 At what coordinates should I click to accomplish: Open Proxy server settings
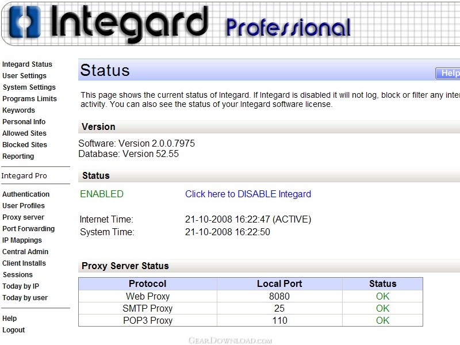click(x=24, y=217)
